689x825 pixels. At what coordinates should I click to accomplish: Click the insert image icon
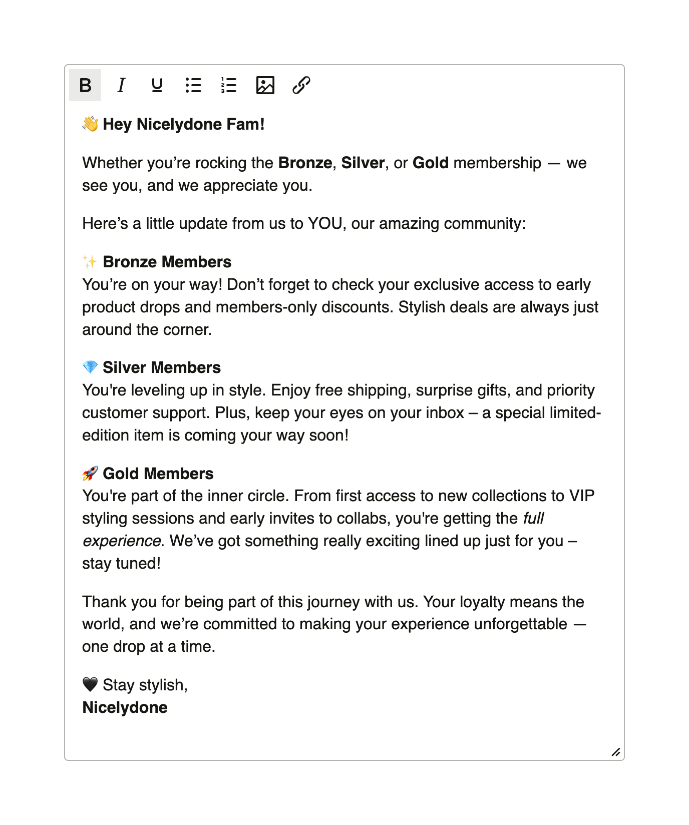[x=265, y=85]
